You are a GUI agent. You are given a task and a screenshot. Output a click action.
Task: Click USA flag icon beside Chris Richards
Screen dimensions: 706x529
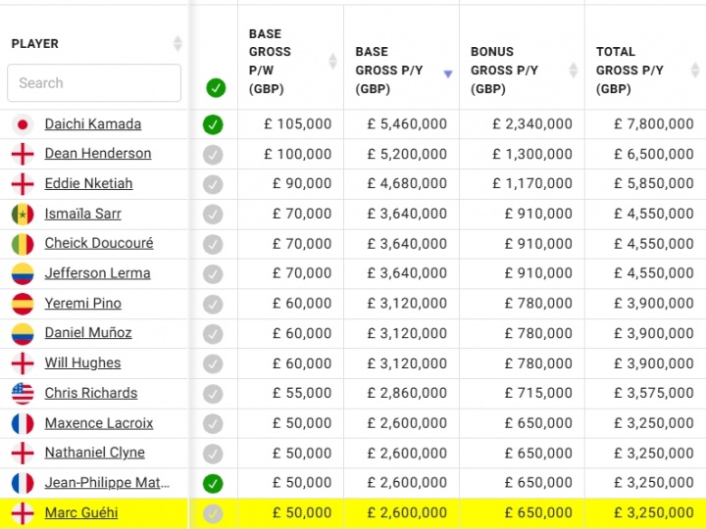point(23,394)
